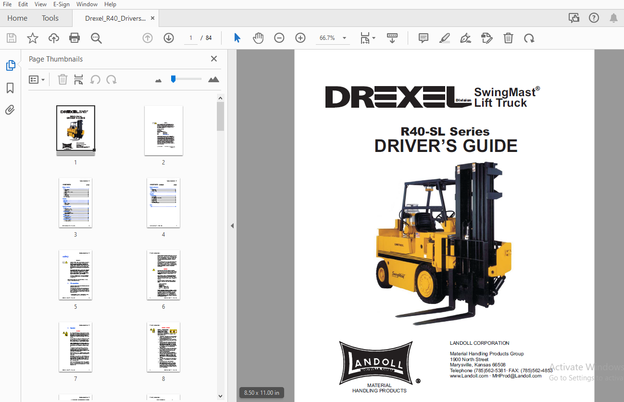624x402 pixels.
Task: Expand the page display options dropdown arrow
Action: [x=374, y=38]
